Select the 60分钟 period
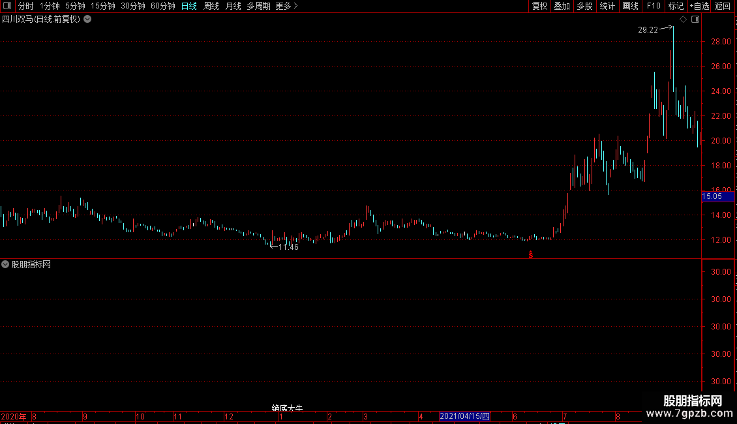 tap(163, 6)
